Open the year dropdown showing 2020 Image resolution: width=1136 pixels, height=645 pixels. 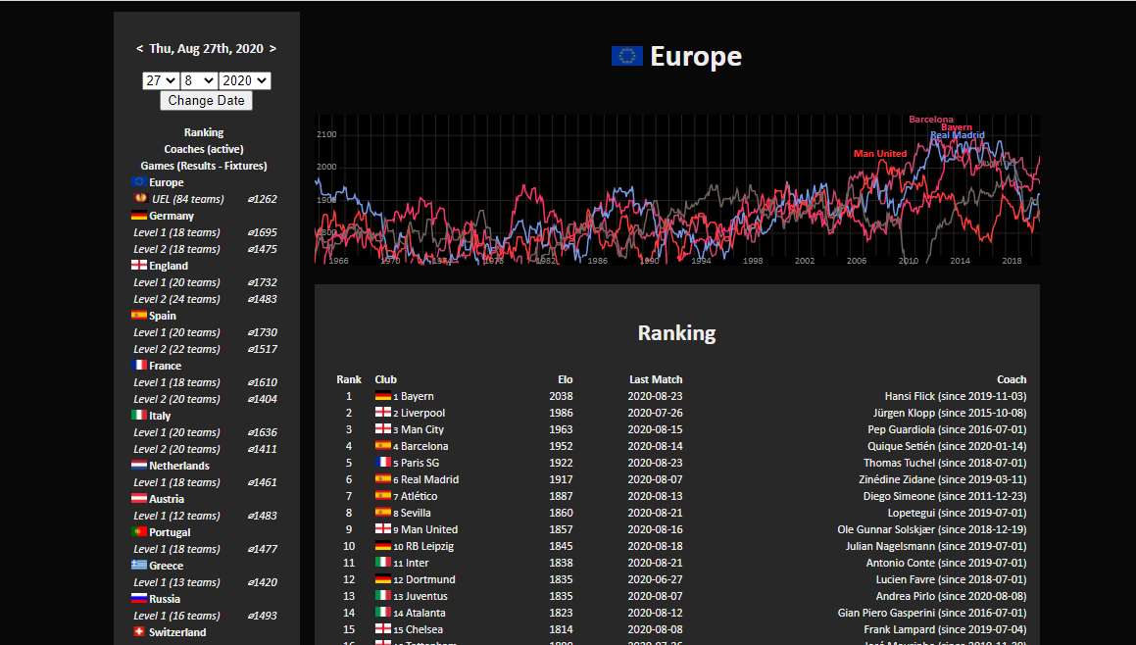[245, 81]
